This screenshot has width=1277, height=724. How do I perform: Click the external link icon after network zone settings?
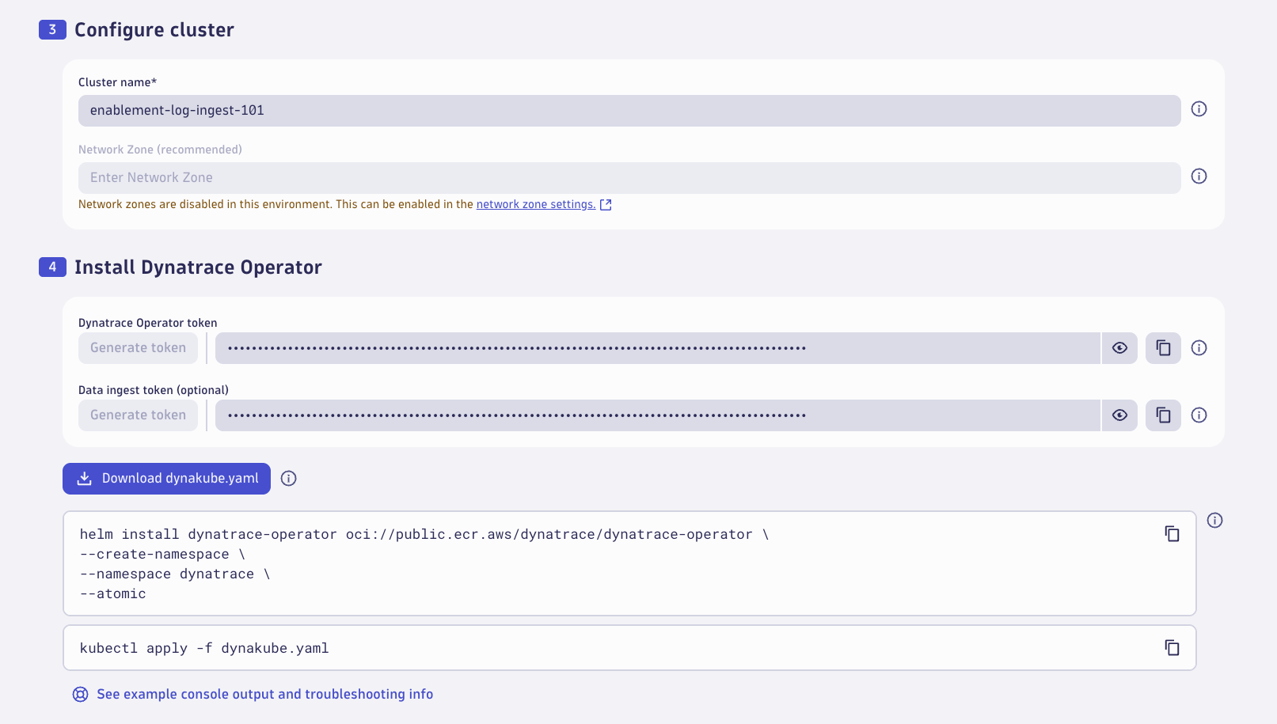[x=606, y=205]
